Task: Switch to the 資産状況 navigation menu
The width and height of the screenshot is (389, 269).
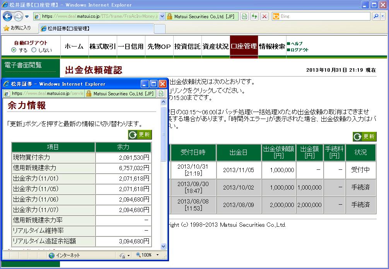Action: pyautogui.click(x=215, y=47)
